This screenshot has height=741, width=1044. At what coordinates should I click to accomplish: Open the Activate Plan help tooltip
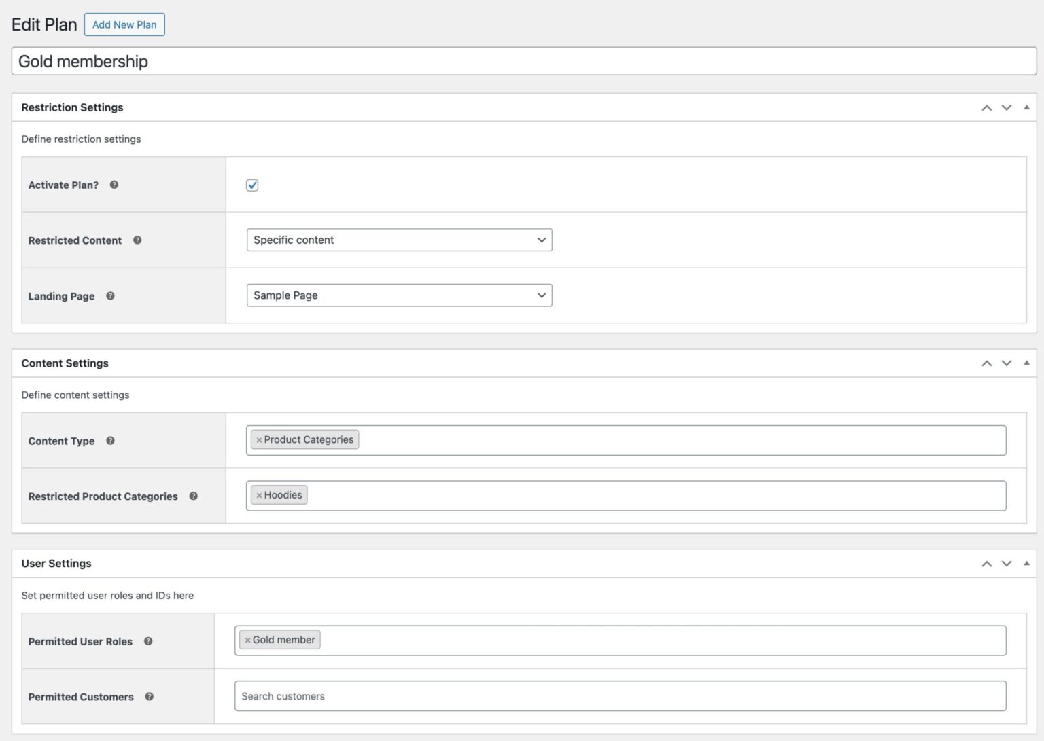tap(114, 185)
